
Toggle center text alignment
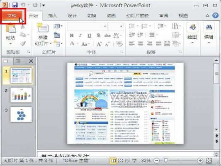point(141,44)
